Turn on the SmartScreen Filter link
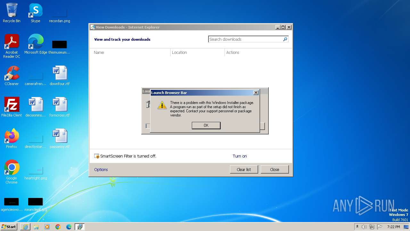410x231 pixels. (x=240, y=156)
